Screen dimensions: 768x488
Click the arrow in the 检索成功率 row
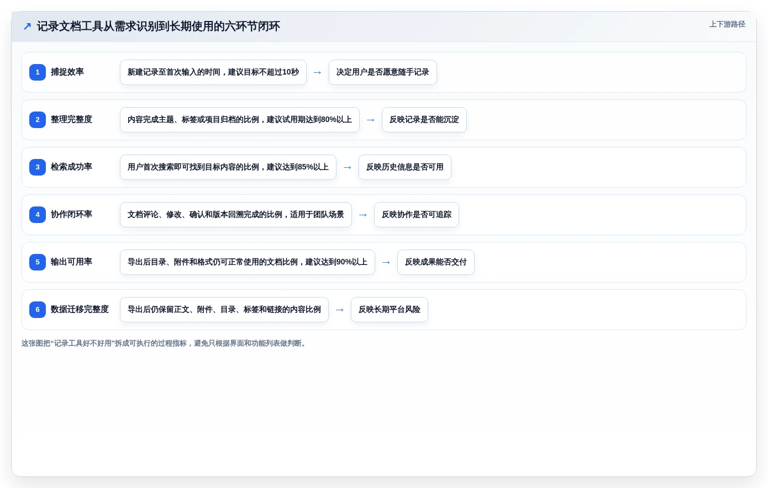pos(348,167)
